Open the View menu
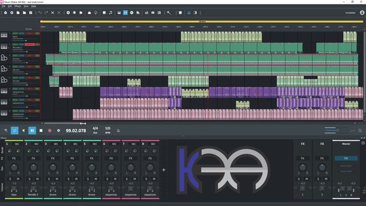 click(x=26, y=6)
